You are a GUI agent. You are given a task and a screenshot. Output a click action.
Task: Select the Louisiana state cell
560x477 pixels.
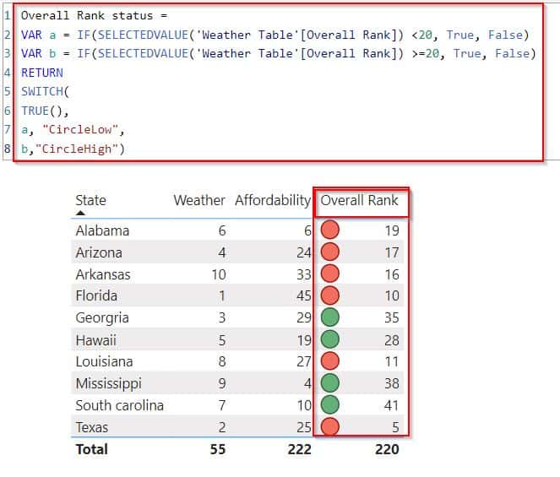[104, 361]
